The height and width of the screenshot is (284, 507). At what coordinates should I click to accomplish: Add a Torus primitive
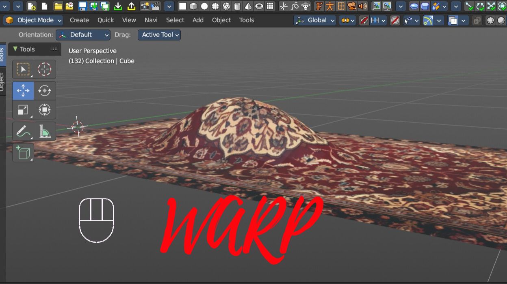(259, 6)
